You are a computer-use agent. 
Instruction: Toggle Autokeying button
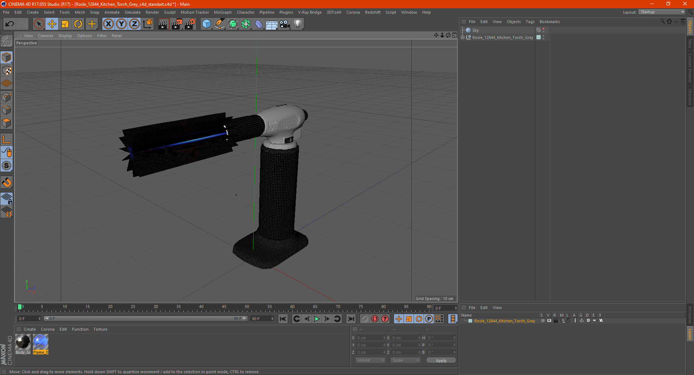click(375, 319)
